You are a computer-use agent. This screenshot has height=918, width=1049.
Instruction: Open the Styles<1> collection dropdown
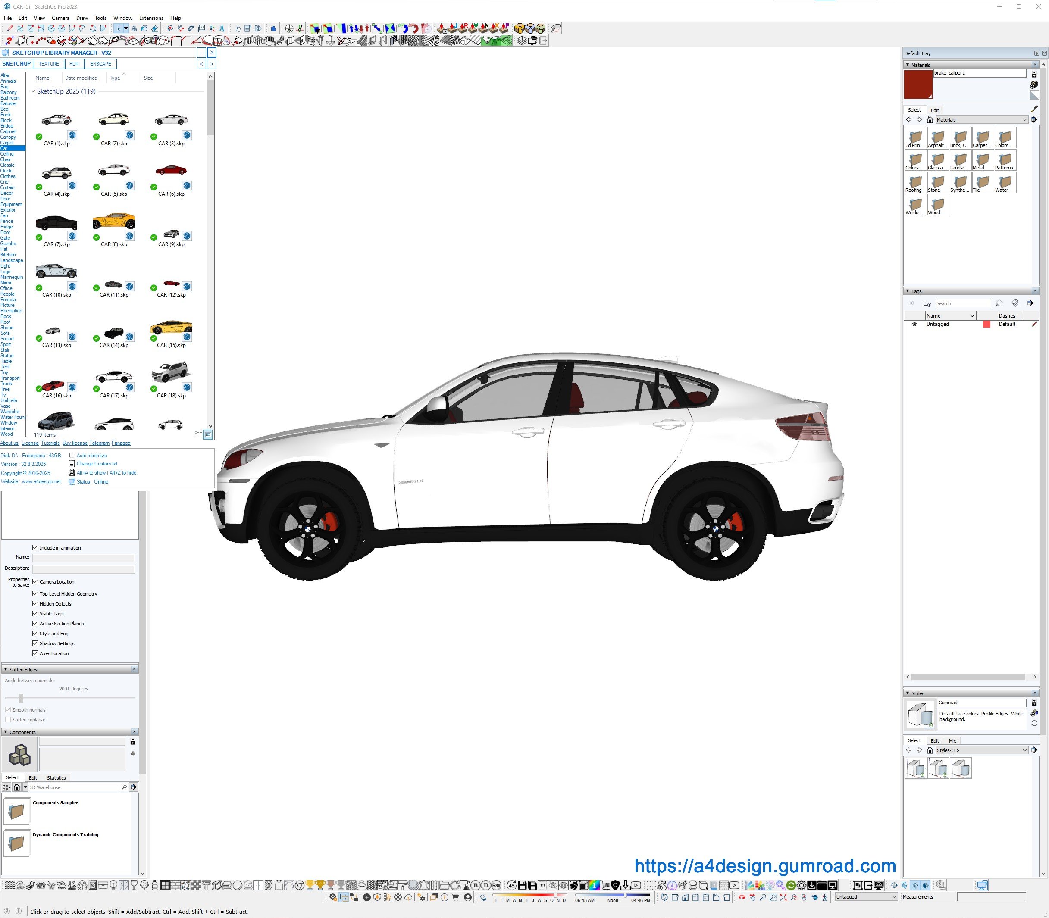point(1024,750)
